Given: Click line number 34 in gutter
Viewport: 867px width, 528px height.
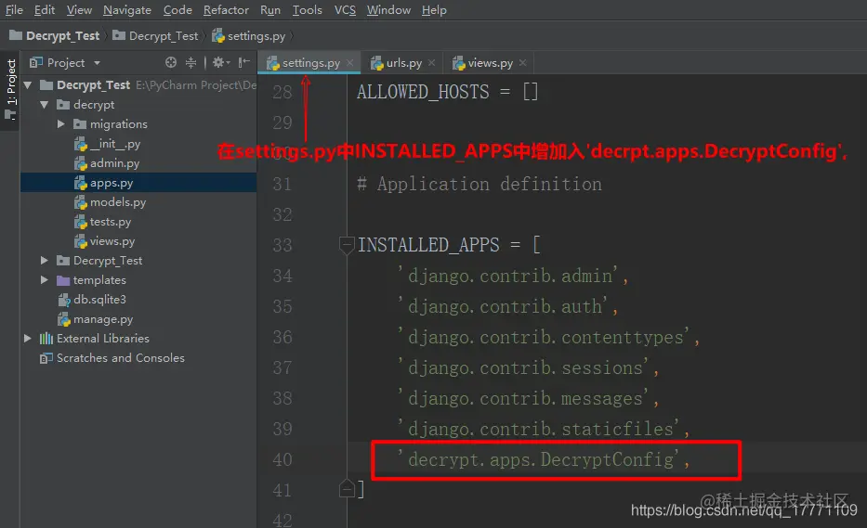Looking at the screenshot, I should click(x=282, y=276).
